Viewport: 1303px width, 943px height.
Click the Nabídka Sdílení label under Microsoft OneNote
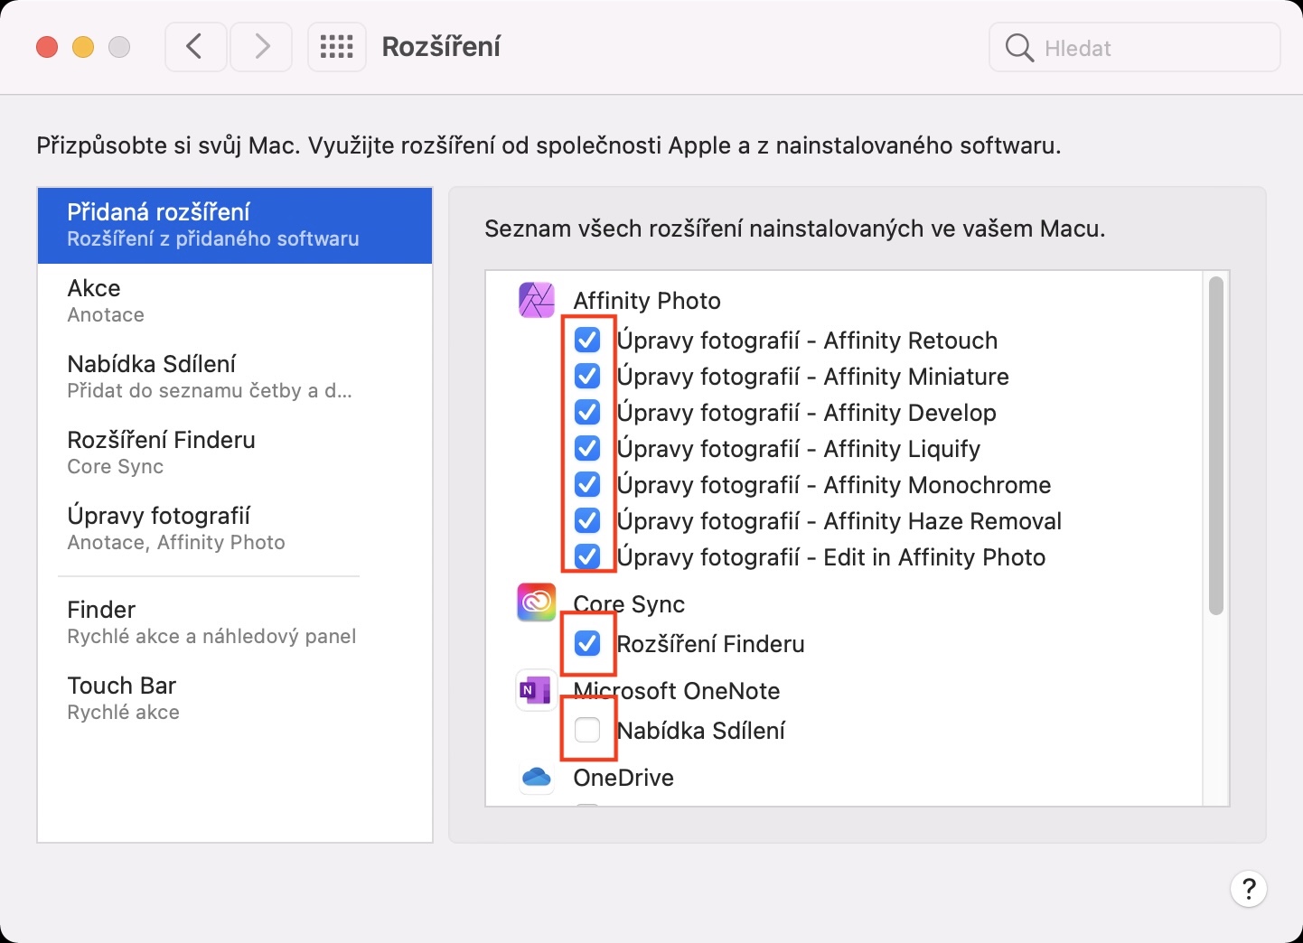coord(701,731)
